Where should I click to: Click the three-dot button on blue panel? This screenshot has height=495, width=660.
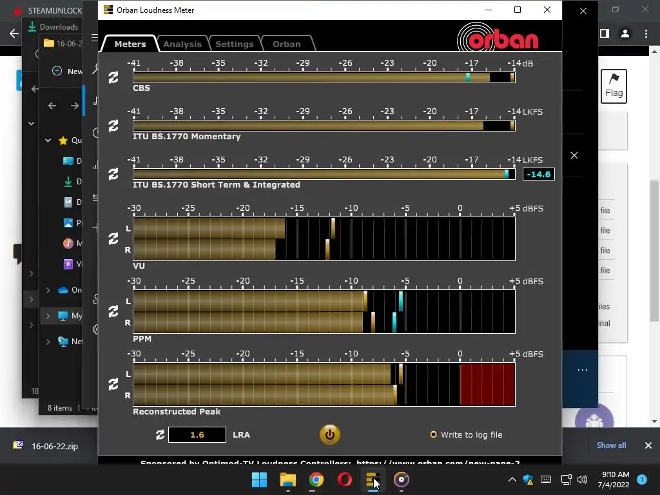click(x=583, y=369)
